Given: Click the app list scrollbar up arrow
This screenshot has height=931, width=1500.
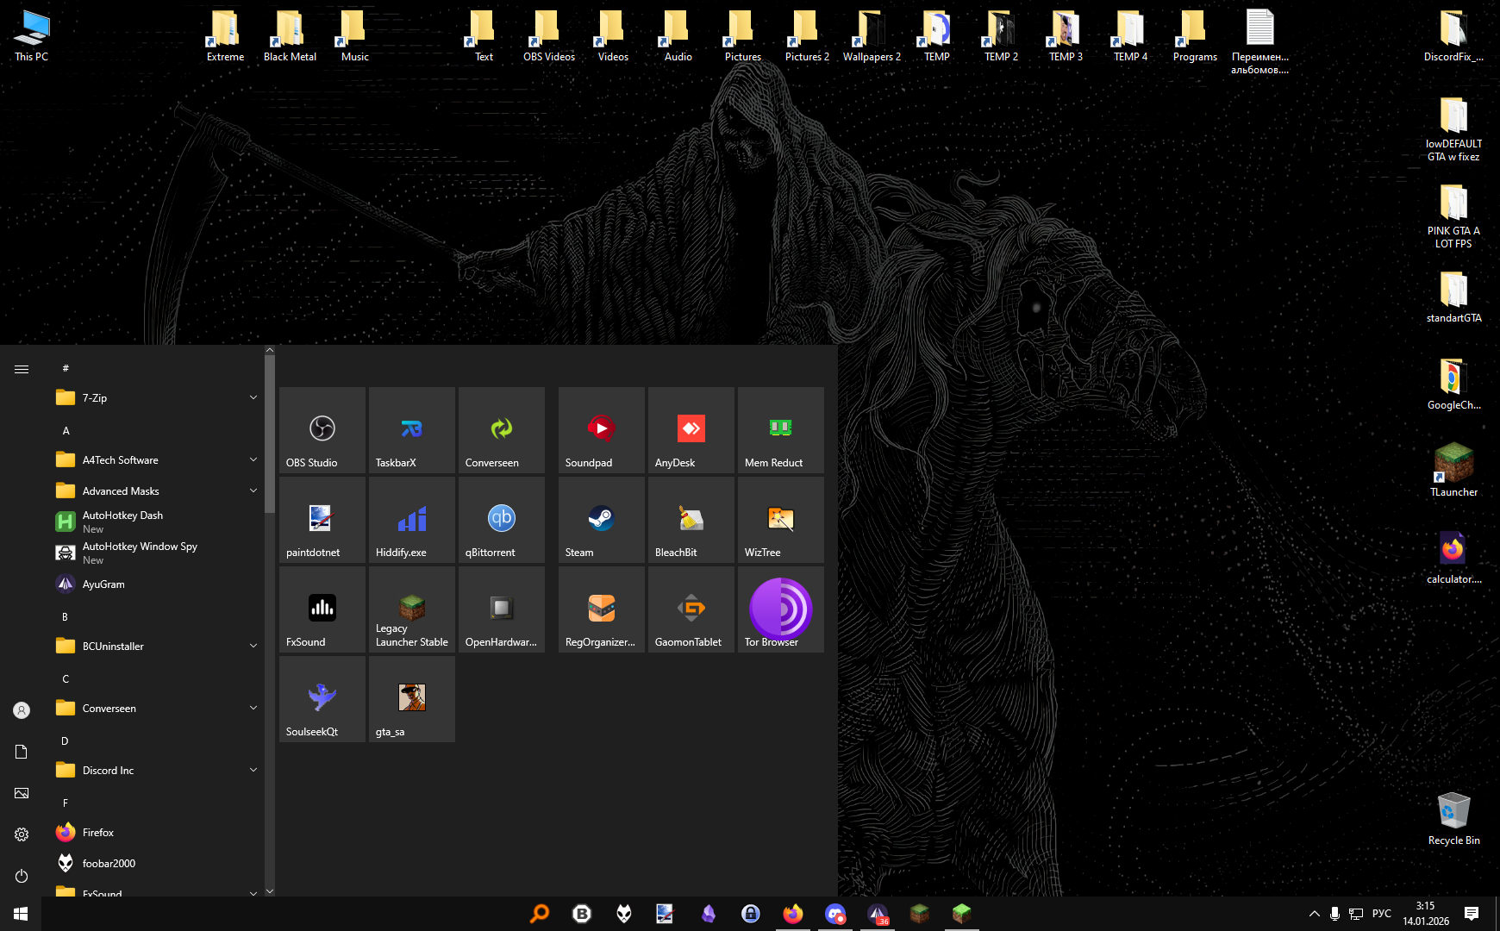Looking at the screenshot, I should [x=270, y=350].
